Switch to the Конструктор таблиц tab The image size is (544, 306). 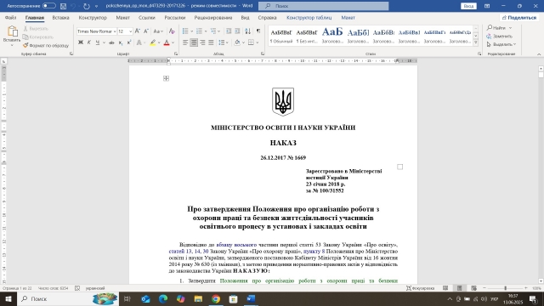pyautogui.click(x=309, y=18)
